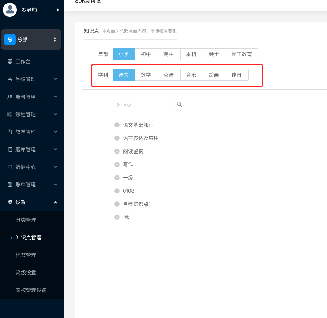Expand the 自建知识点1 node plus icon
This screenshot has width=327, height=318.
click(x=117, y=204)
